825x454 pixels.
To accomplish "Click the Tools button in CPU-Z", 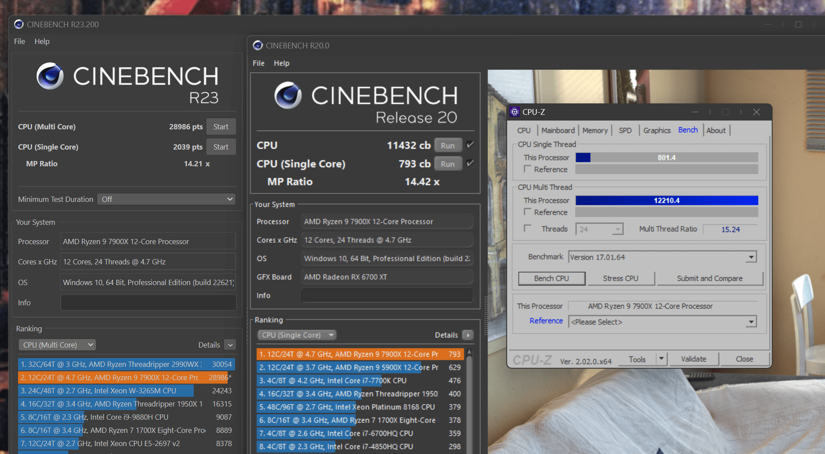I will [x=637, y=359].
